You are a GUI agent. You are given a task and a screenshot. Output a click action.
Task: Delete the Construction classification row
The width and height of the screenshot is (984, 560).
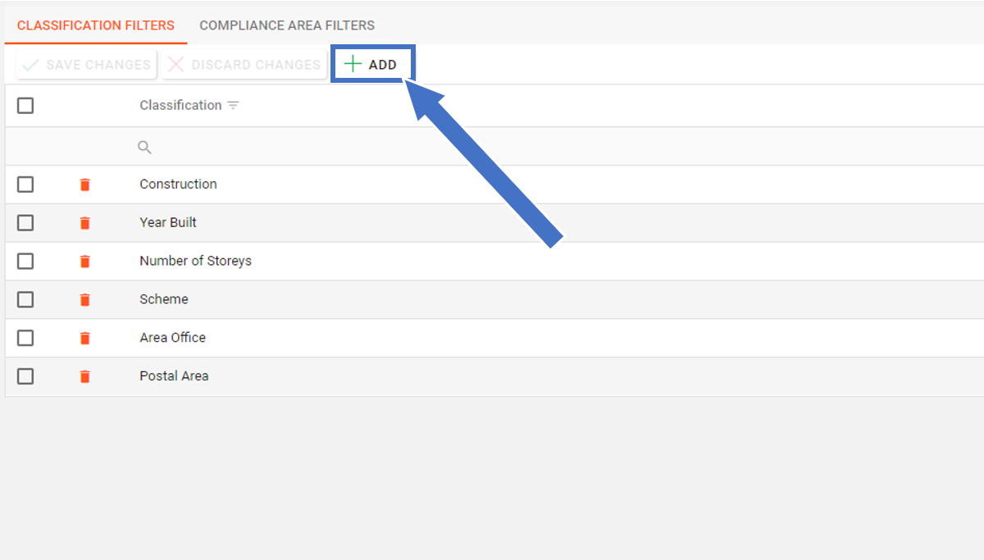(84, 184)
